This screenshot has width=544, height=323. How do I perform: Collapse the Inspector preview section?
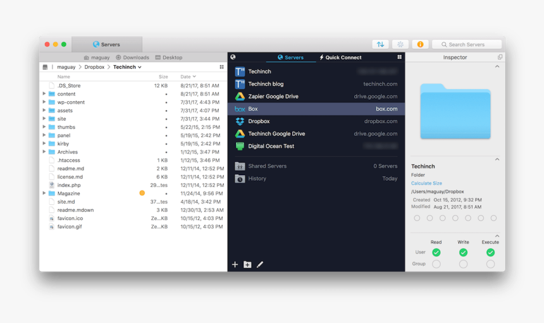tap(497, 66)
